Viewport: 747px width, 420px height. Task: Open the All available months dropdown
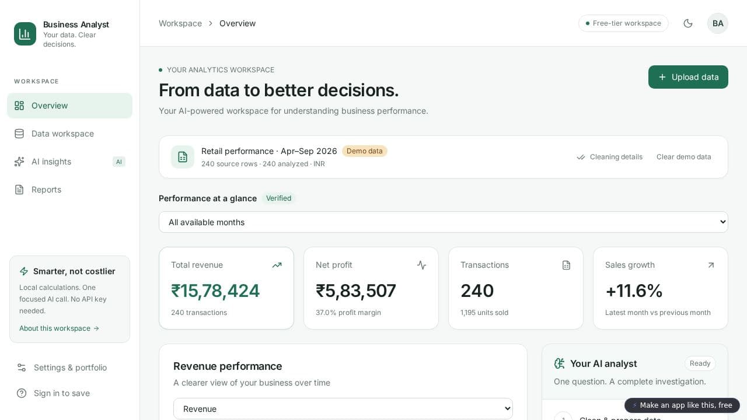click(444, 222)
